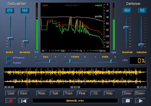Rewind to start with skip-back button
Screen dimensions: 151x106
pyautogui.click(x=24, y=101)
